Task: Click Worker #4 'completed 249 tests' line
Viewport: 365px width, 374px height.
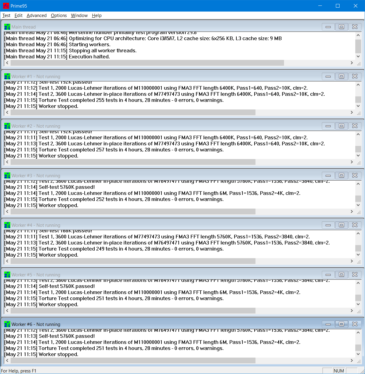Action: 114,249
